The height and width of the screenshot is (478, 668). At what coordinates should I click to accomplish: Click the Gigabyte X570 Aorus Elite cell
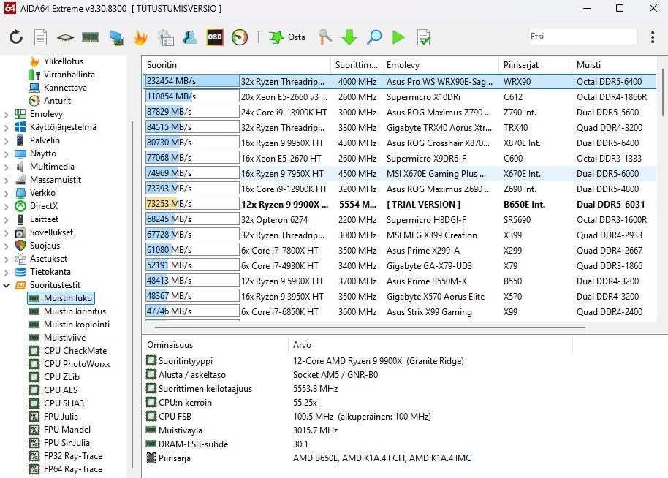(x=436, y=297)
